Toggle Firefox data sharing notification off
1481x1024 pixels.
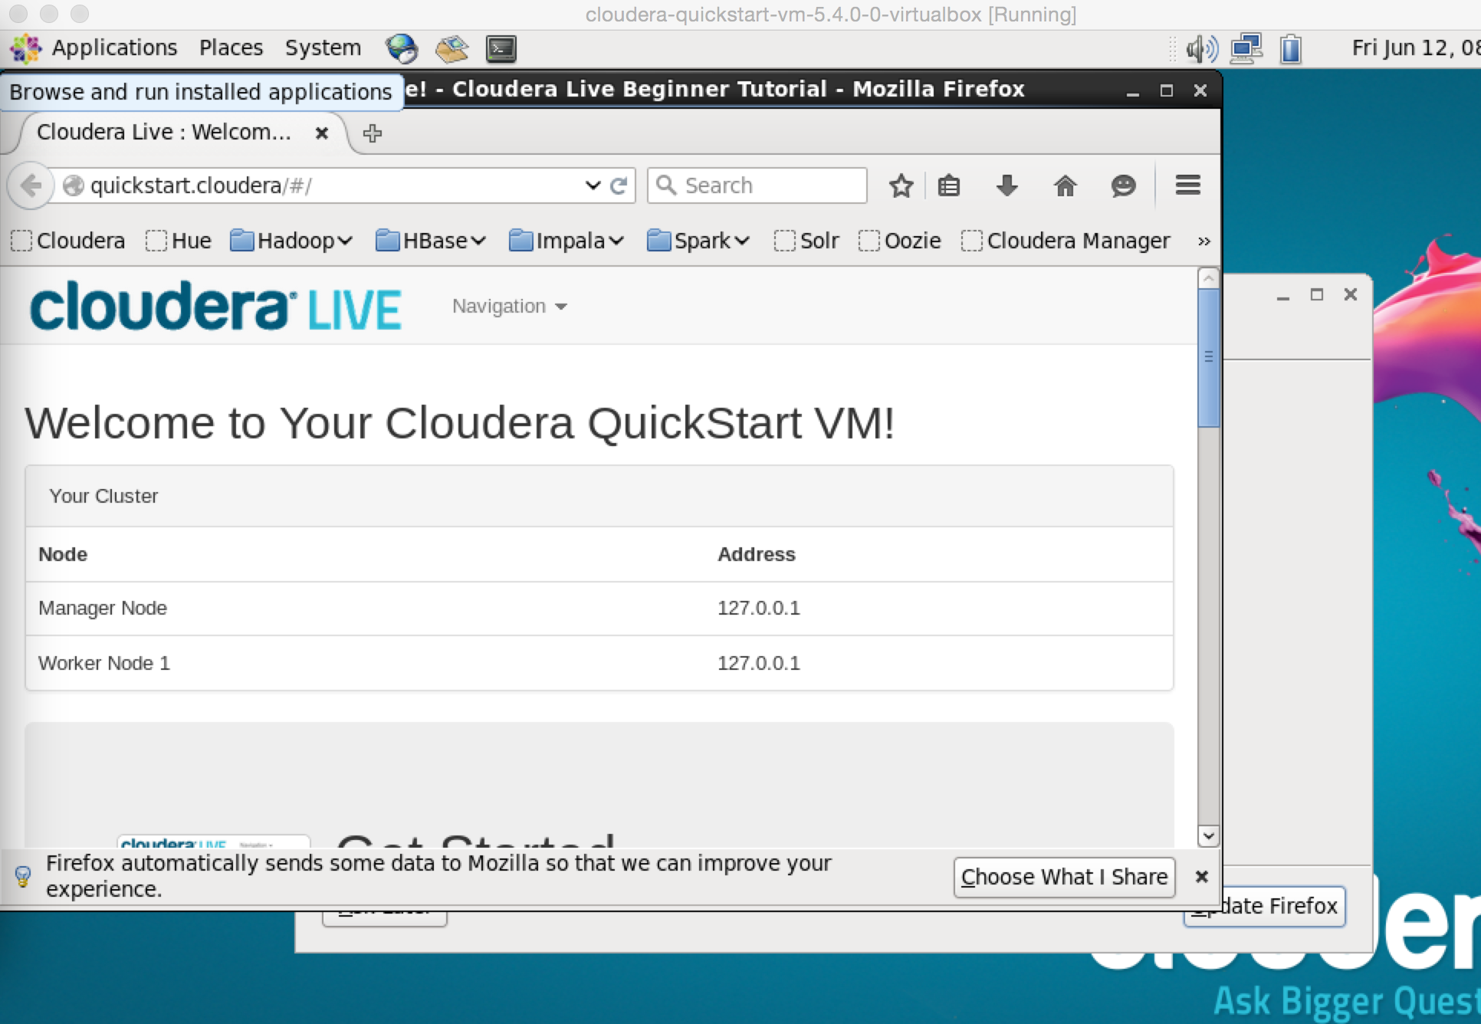1200,877
